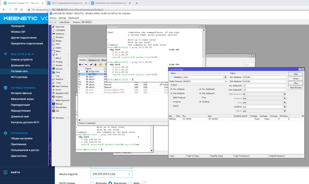Open the Log viewer
The width and height of the screenshot is (309, 184).
(57, 76)
